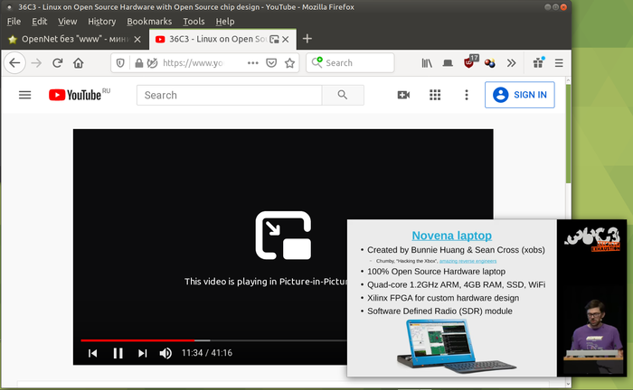Skip to the next video

tap(142, 353)
